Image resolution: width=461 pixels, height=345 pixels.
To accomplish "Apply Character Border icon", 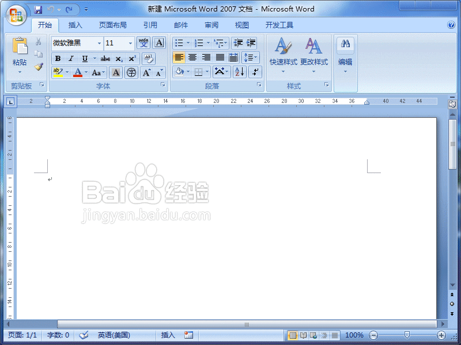I will [x=159, y=43].
